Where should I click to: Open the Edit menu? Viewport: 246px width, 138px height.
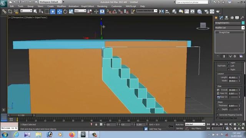[x=12, y=6]
